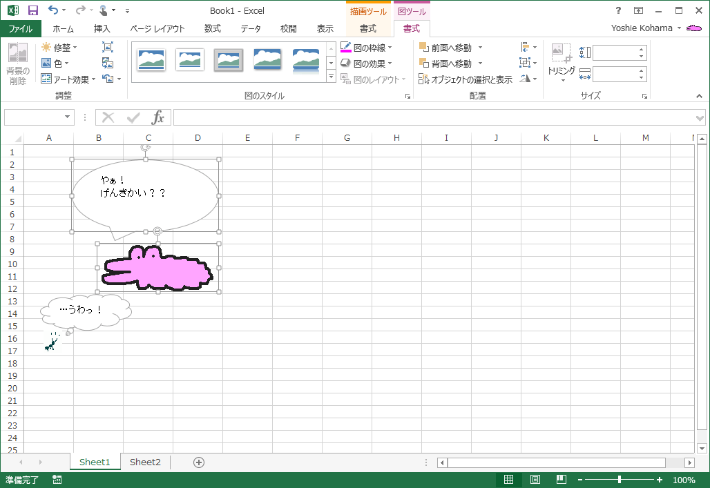Switch to Page Layout view
Viewport: 710px width, 488px height.
click(535, 480)
